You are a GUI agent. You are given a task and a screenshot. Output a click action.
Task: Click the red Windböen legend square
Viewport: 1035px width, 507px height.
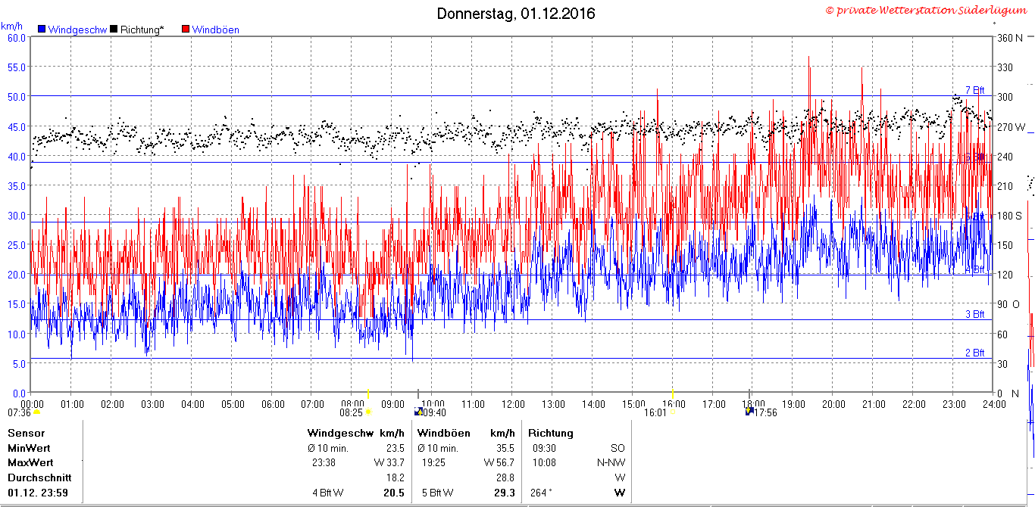point(186,30)
